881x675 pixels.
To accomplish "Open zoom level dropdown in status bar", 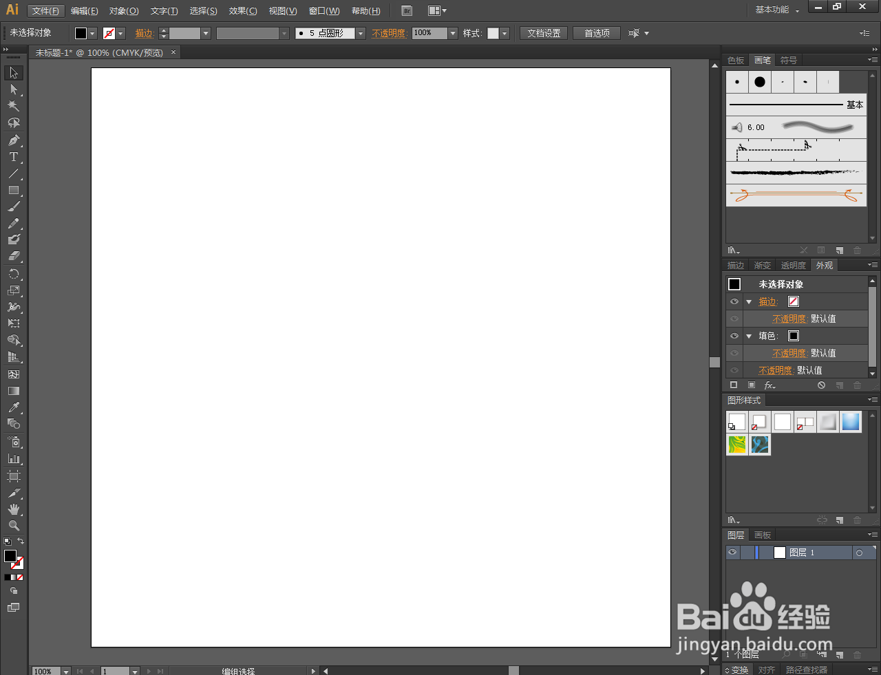I will tap(66, 671).
